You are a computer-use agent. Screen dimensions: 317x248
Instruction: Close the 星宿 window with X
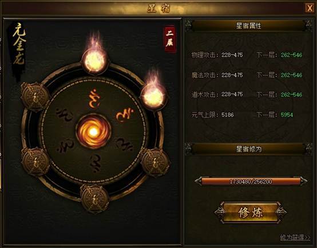310,8
